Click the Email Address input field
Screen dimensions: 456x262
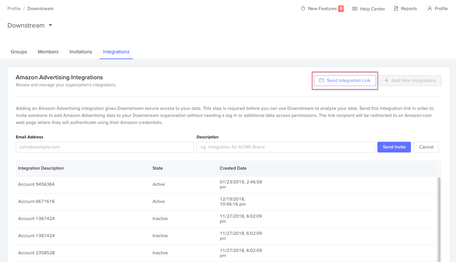tap(105, 147)
